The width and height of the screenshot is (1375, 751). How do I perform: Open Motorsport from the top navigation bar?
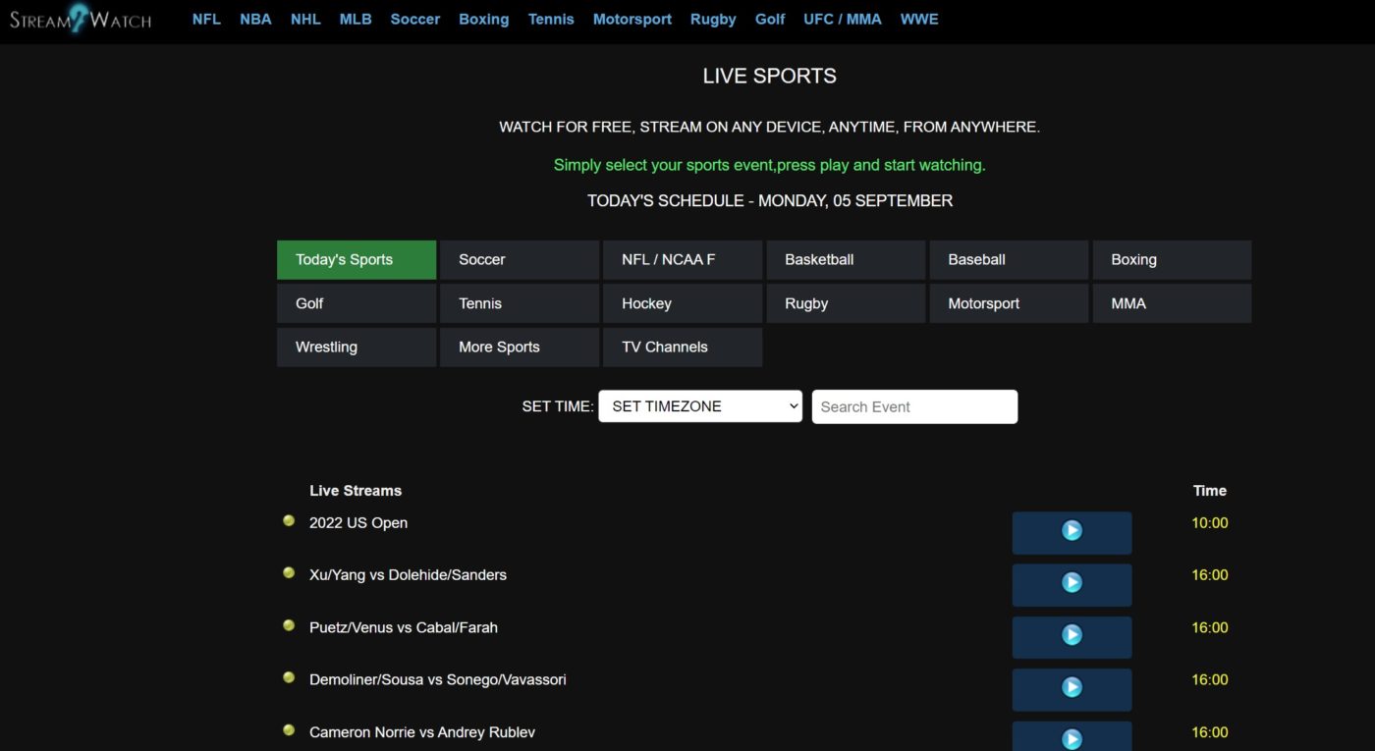pyautogui.click(x=632, y=19)
